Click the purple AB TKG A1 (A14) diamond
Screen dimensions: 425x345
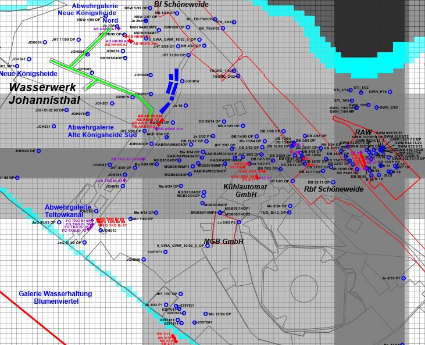click(x=143, y=159)
